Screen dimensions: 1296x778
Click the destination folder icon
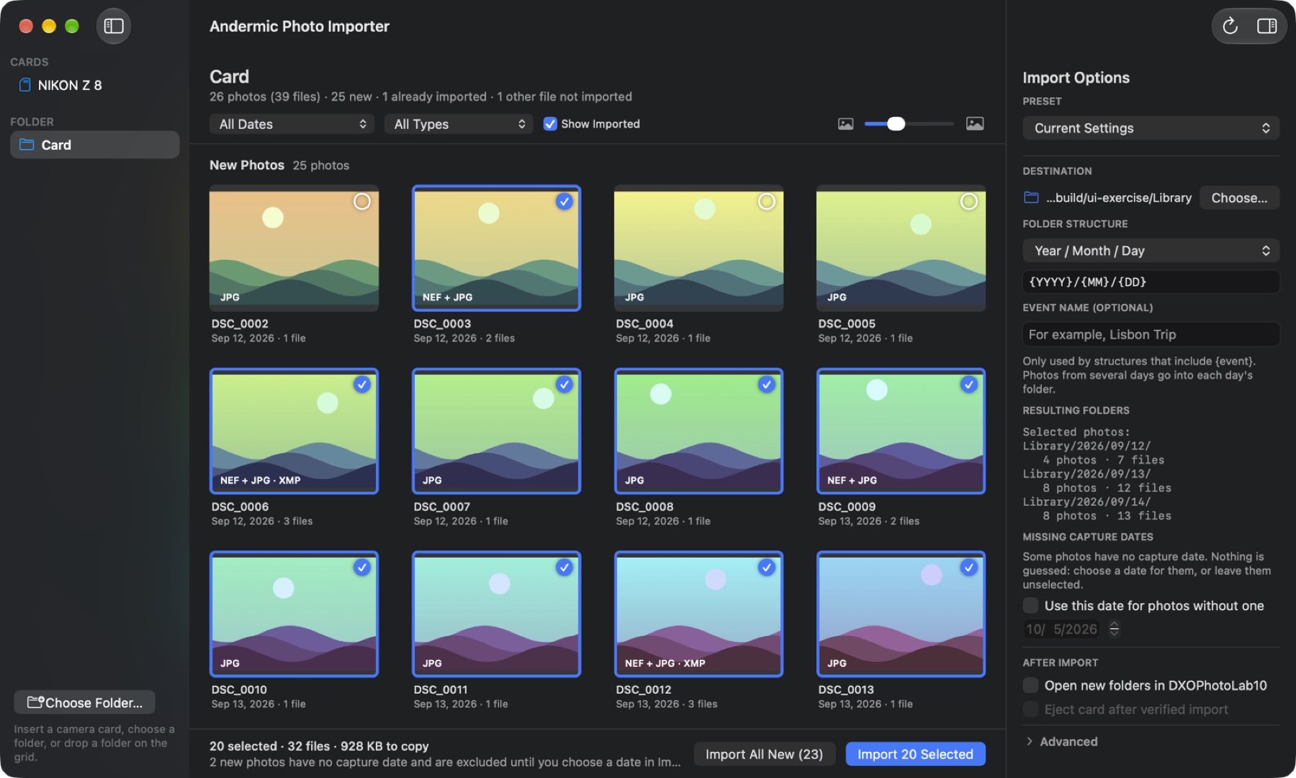[x=1031, y=197]
